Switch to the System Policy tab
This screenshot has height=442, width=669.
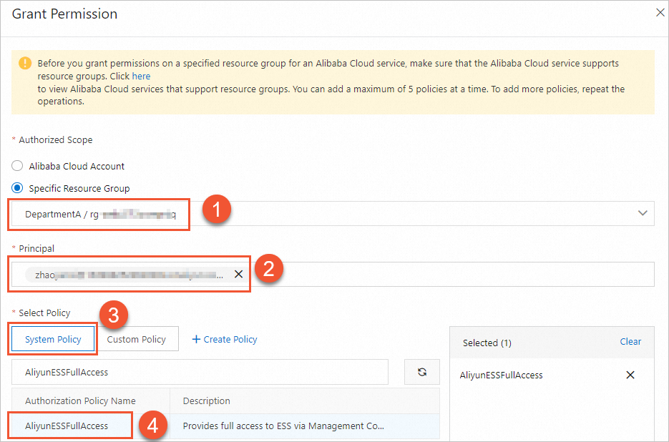54,339
